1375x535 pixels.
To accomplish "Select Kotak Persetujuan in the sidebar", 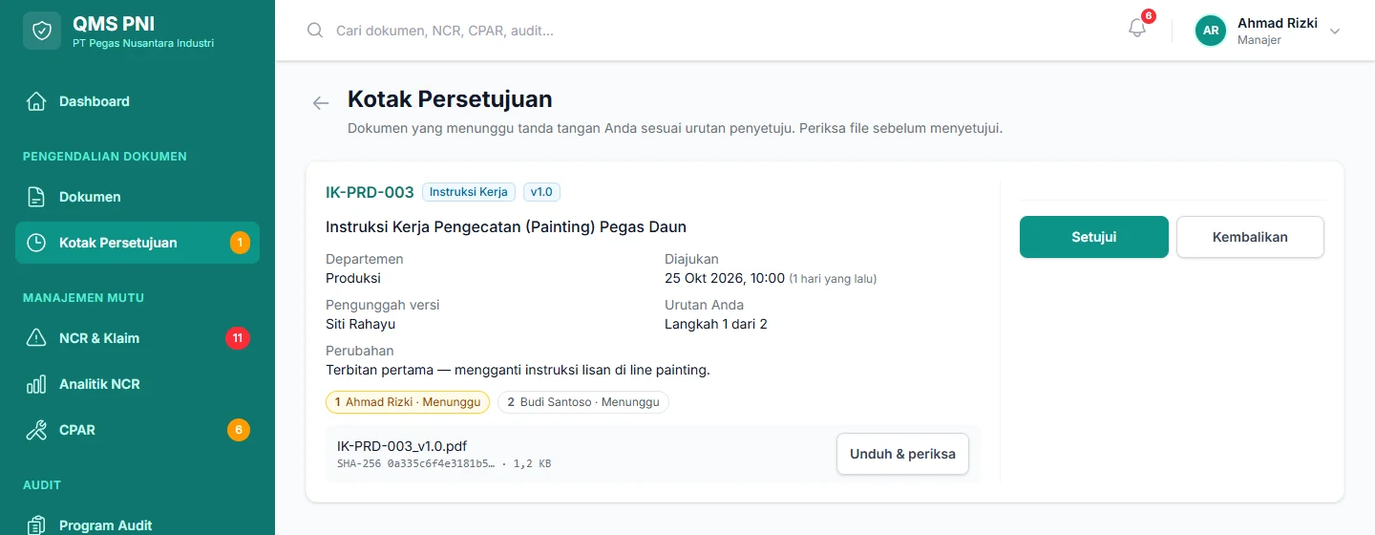I will pos(137,243).
